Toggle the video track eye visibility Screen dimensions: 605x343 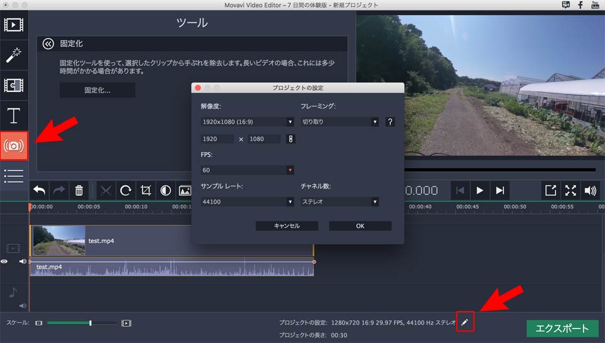pos(4,261)
